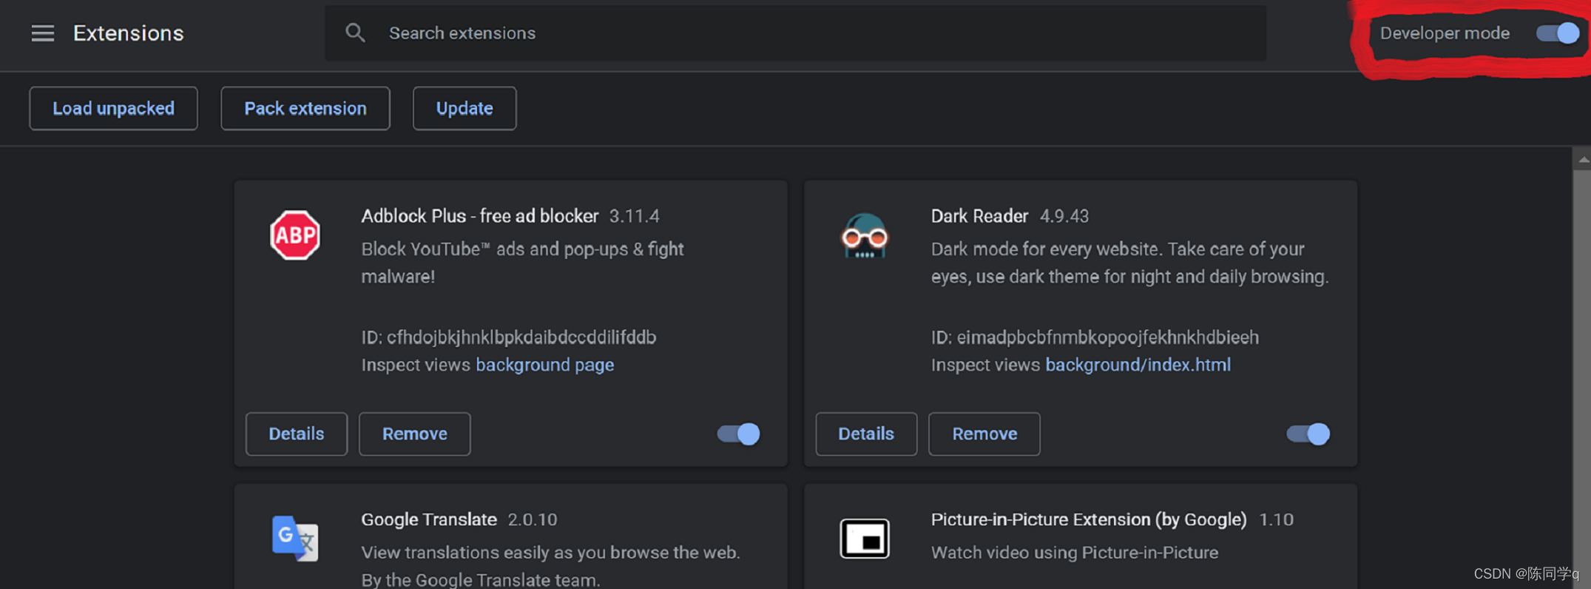
Task: Open the hamburger main menu
Action: (42, 33)
